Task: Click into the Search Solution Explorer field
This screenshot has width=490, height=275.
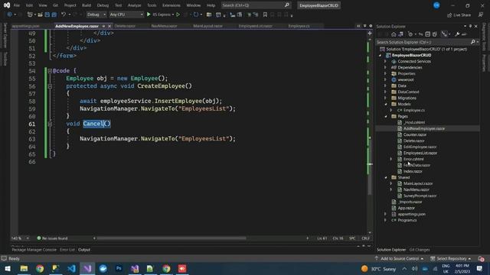Action: coord(423,42)
